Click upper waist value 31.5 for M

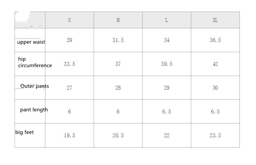(x=118, y=40)
